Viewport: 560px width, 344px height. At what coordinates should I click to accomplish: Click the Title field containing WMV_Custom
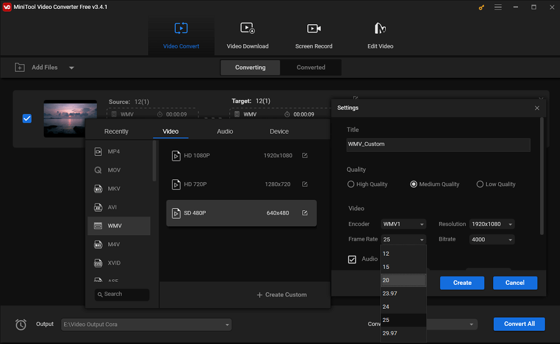(438, 145)
